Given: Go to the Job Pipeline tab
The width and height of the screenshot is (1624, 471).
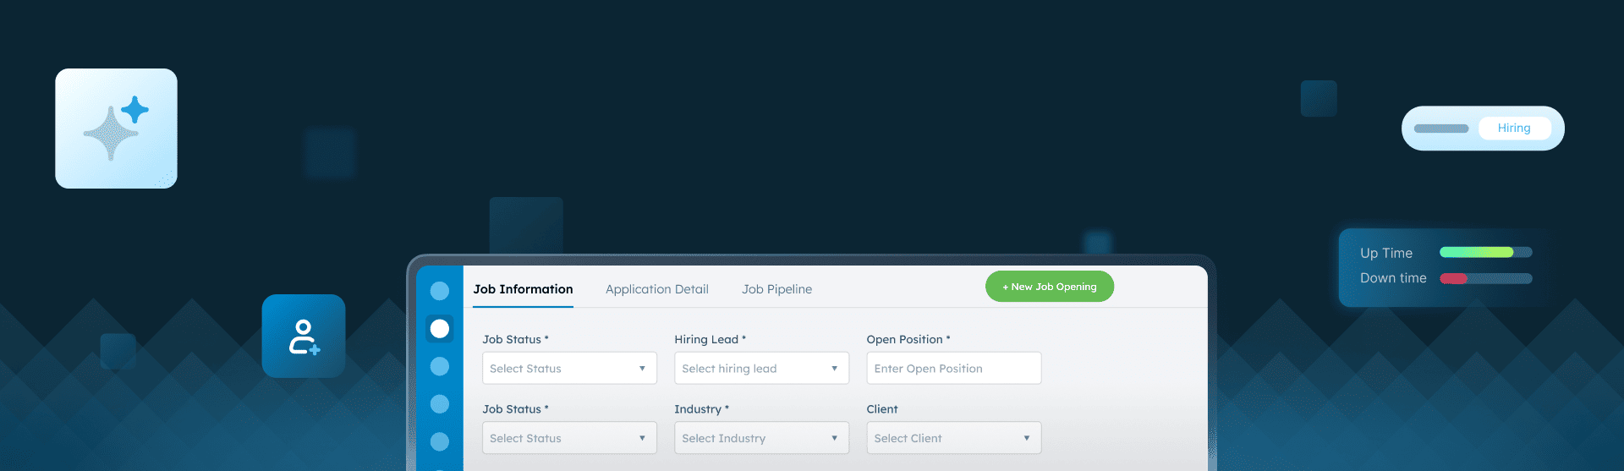Looking at the screenshot, I should pos(776,289).
